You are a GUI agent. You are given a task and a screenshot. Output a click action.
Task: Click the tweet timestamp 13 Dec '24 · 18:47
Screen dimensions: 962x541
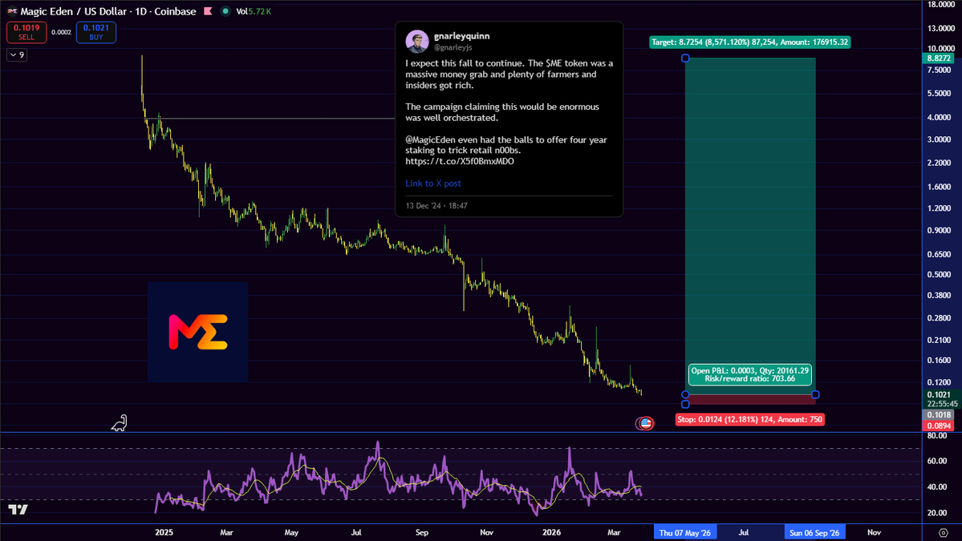click(436, 206)
